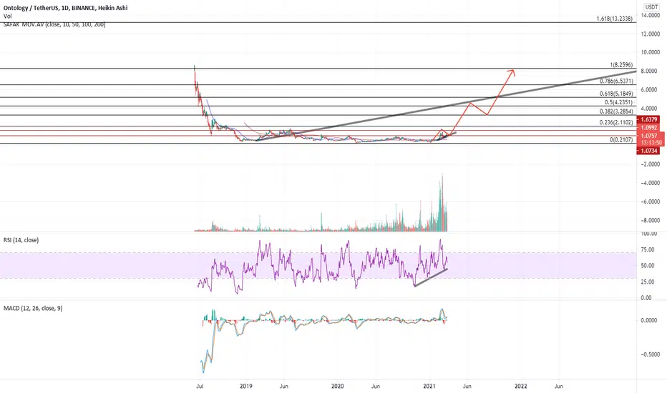Click the -0.5000 MACD scale value
667x393 pixels.
coord(651,354)
